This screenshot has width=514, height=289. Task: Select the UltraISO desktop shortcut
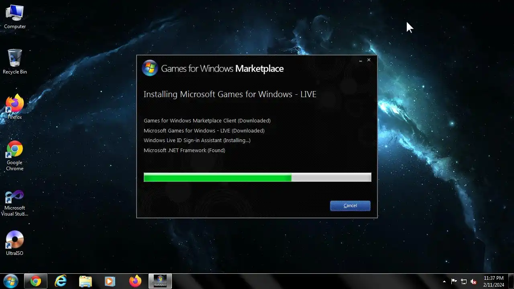15,243
